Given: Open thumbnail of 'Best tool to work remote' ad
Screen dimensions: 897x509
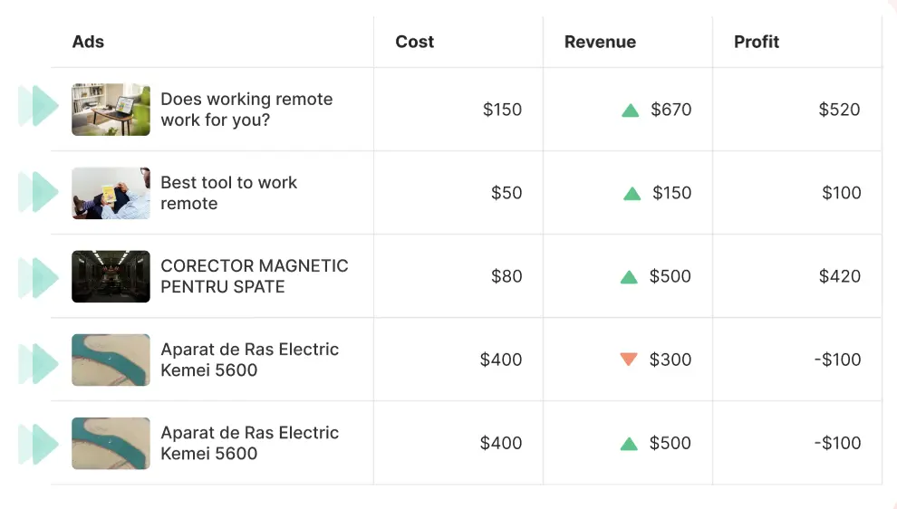Looking at the screenshot, I should point(111,193).
